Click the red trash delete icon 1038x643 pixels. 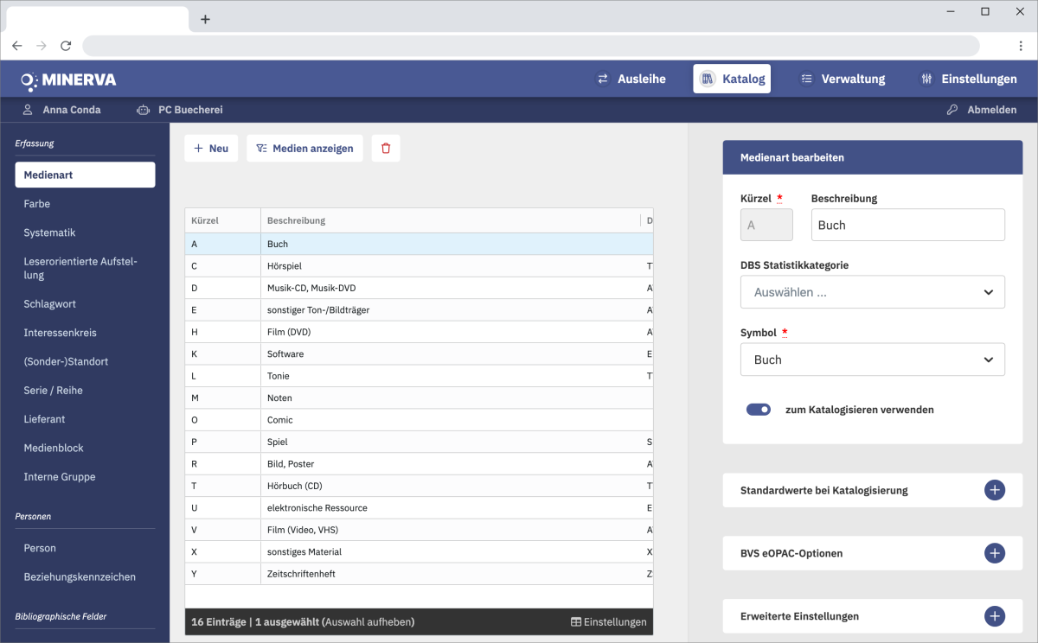pyautogui.click(x=386, y=149)
